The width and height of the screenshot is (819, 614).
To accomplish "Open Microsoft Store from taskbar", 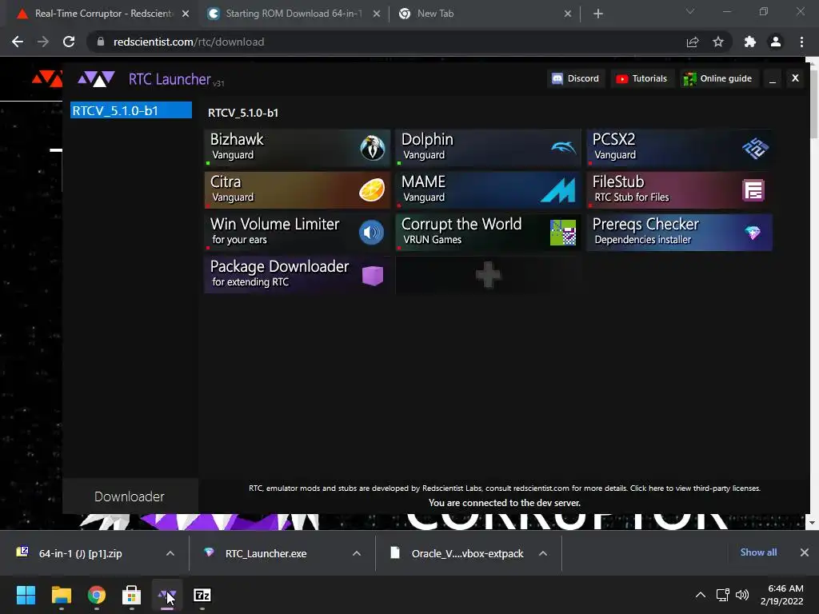I will pos(132,595).
